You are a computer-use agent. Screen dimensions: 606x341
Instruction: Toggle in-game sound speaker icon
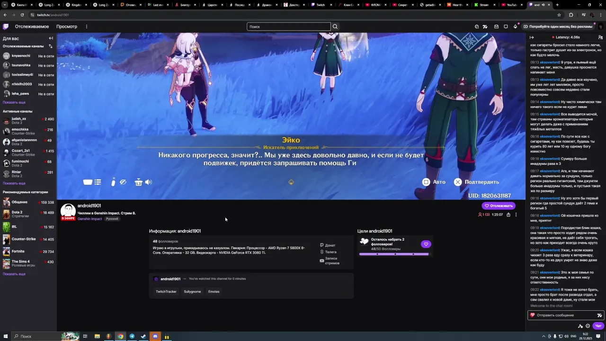click(x=149, y=182)
